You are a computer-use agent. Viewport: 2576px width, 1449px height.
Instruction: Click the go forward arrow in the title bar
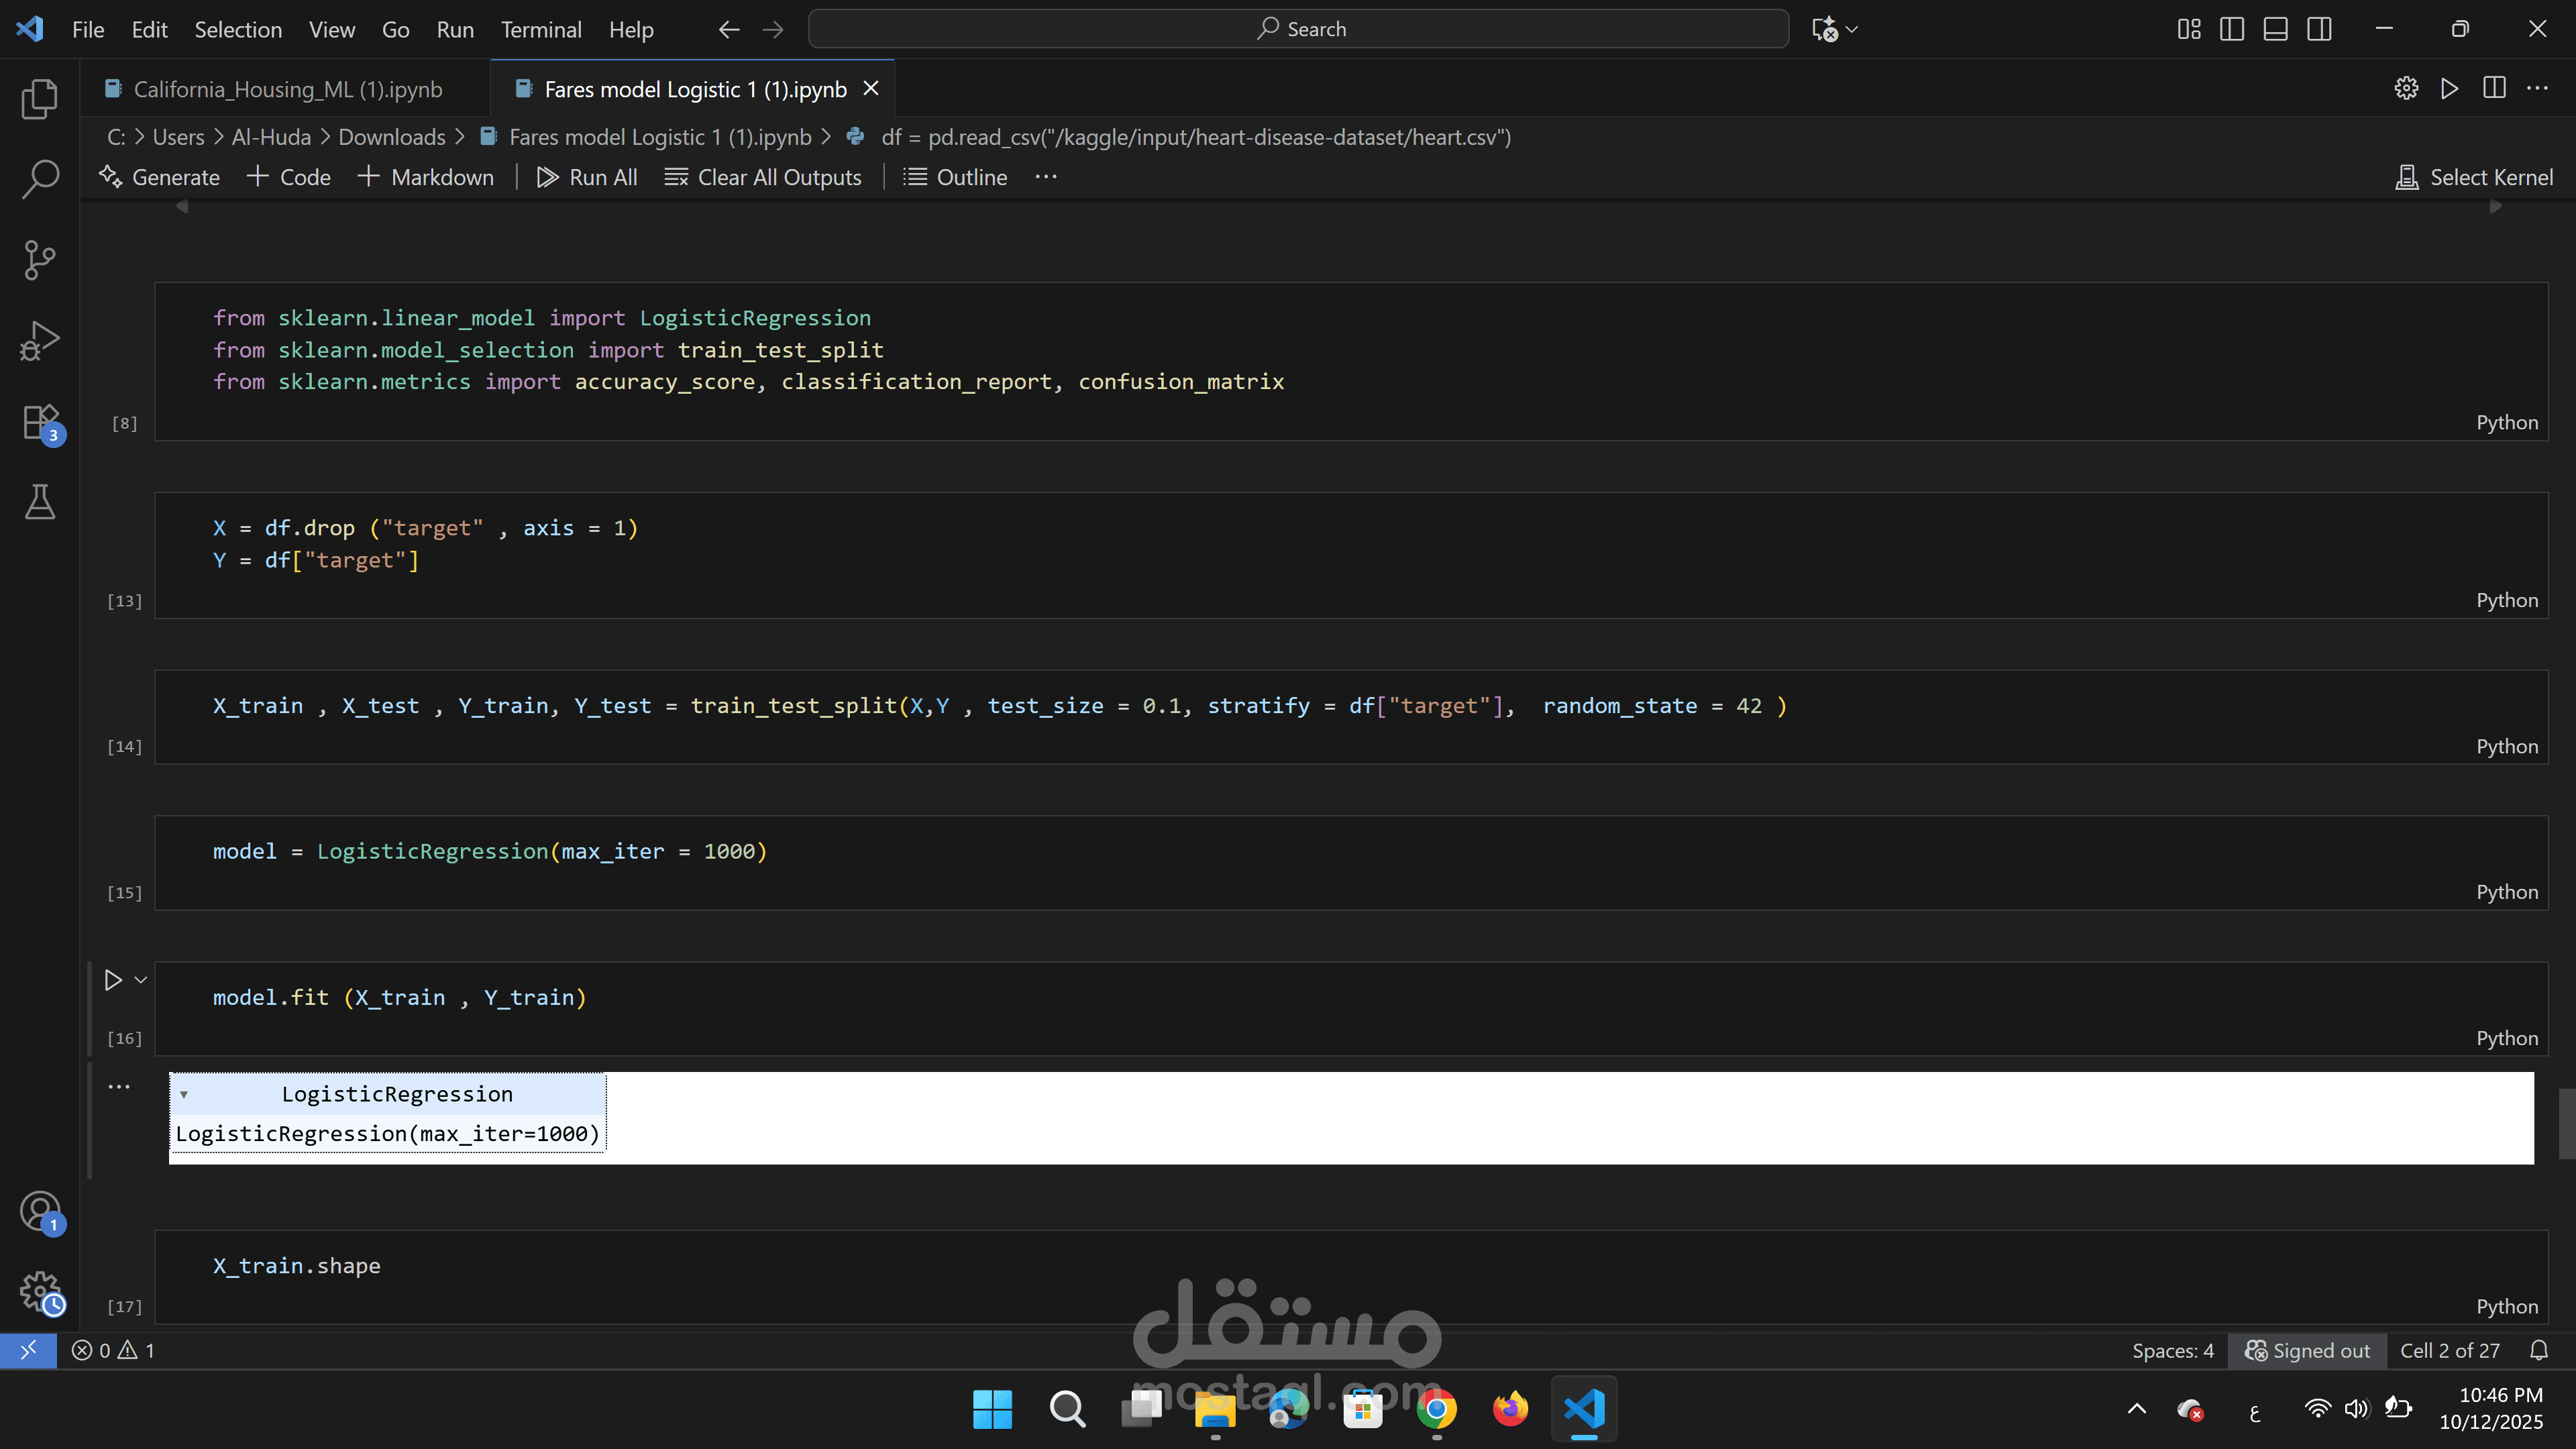[773, 30]
